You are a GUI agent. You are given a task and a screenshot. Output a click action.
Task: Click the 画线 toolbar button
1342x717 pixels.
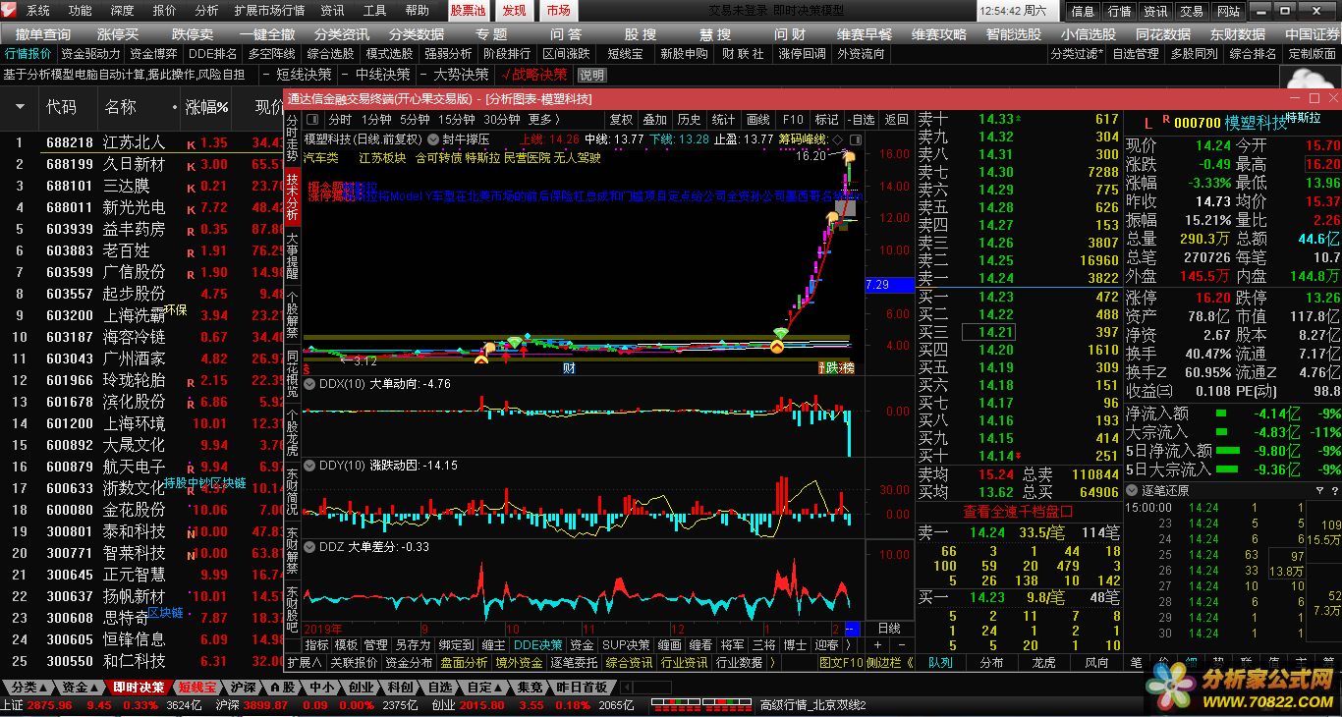point(758,120)
